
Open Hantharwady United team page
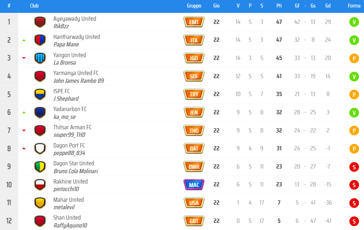point(76,37)
